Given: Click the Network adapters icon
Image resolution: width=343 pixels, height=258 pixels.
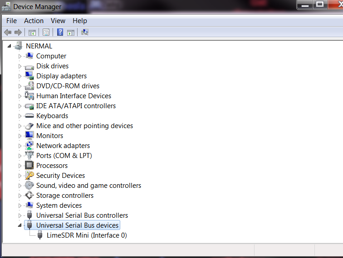Looking at the screenshot, I should pyautogui.click(x=29, y=146).
